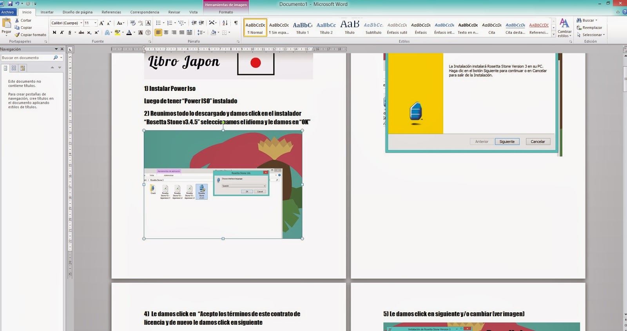Screen dimensions: 627x331
Task: Switch to the Referencias tab
Action: 111,12
